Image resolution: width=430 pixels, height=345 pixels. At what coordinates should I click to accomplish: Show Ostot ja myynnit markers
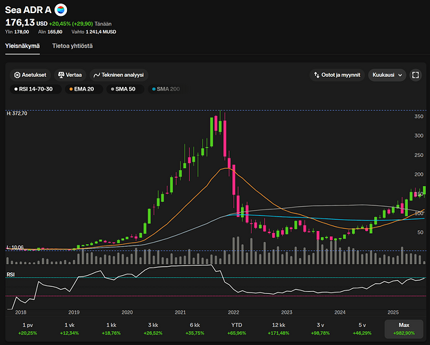pos(338,75)
